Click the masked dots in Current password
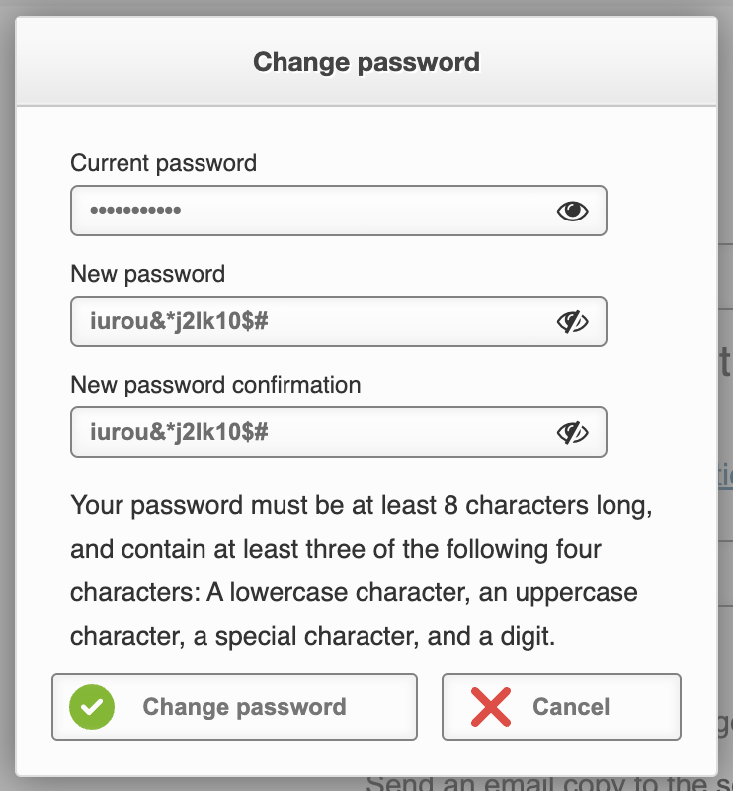 [x=135, y=211]
